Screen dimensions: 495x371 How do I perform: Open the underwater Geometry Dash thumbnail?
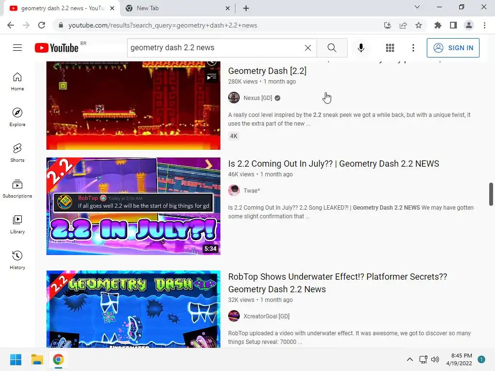point(133,309)
